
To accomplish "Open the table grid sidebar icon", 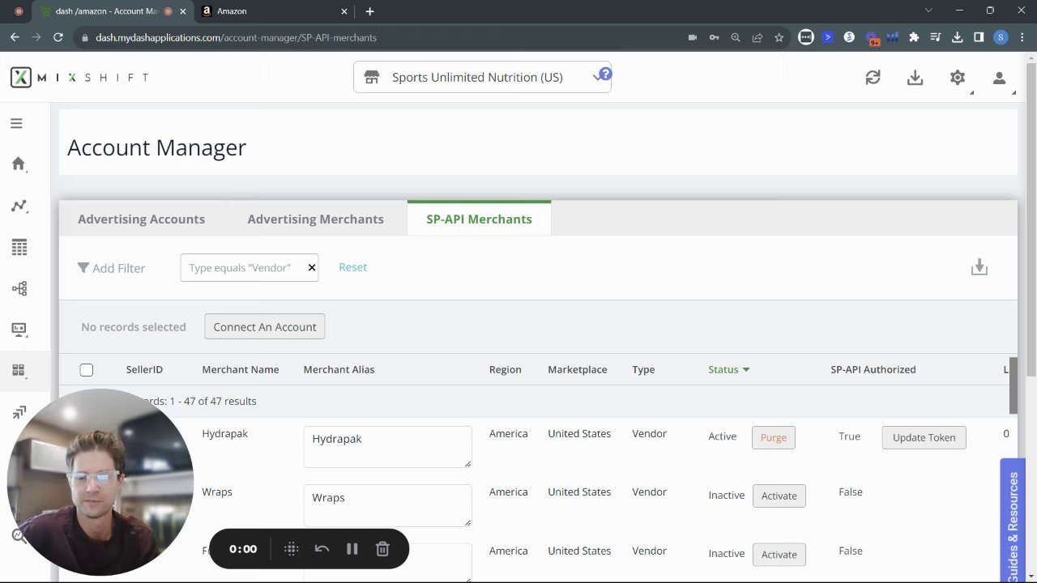I will tap(19, 247).
